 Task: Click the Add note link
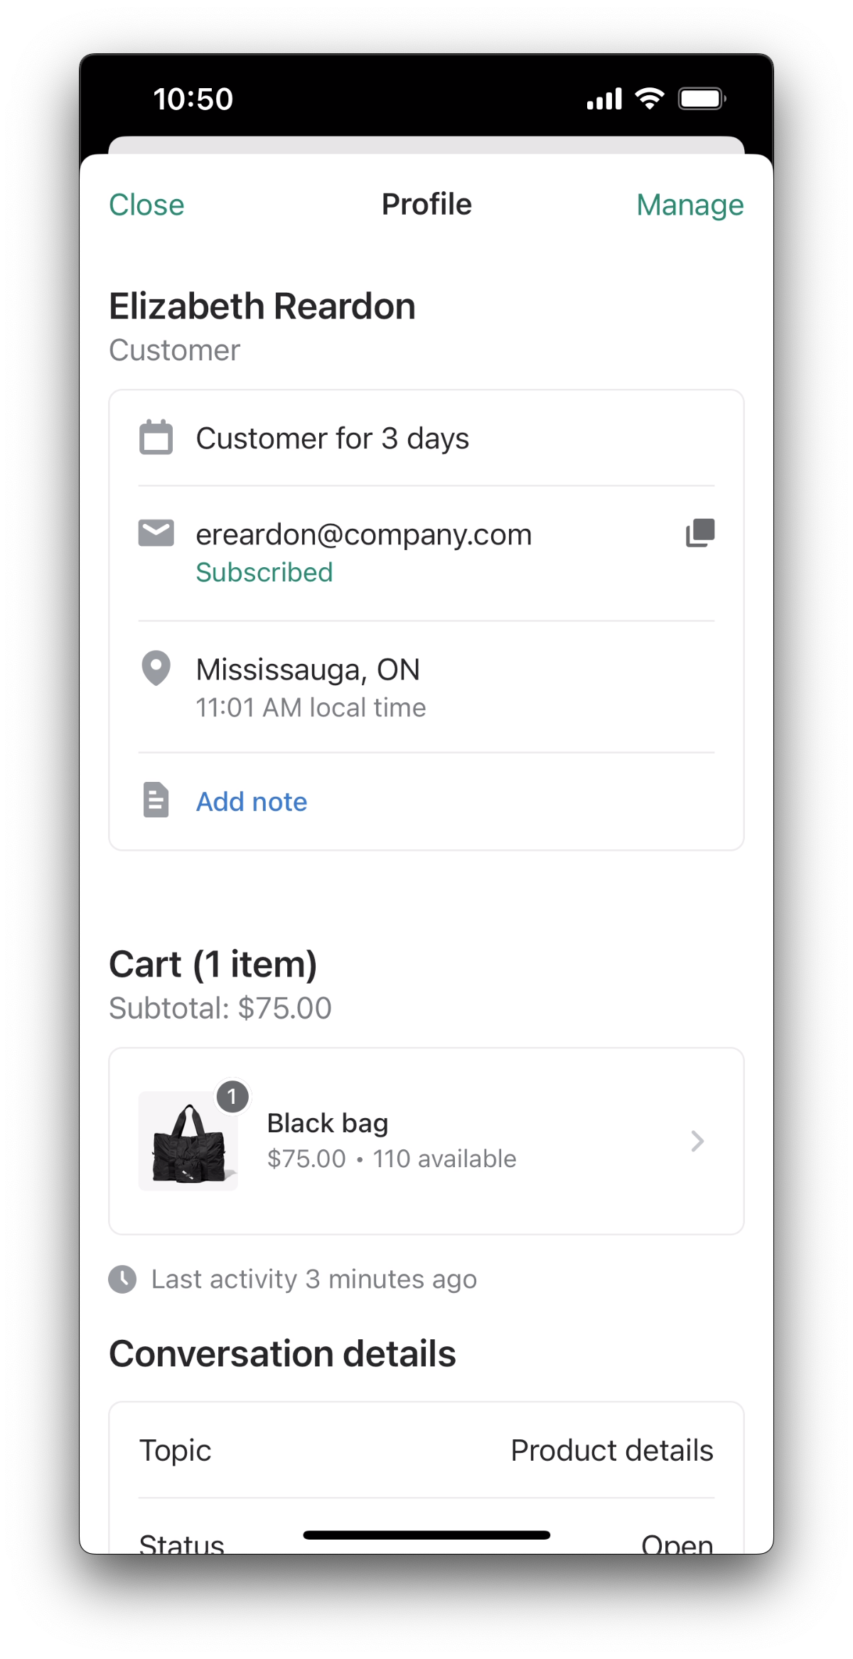(252, 802)
